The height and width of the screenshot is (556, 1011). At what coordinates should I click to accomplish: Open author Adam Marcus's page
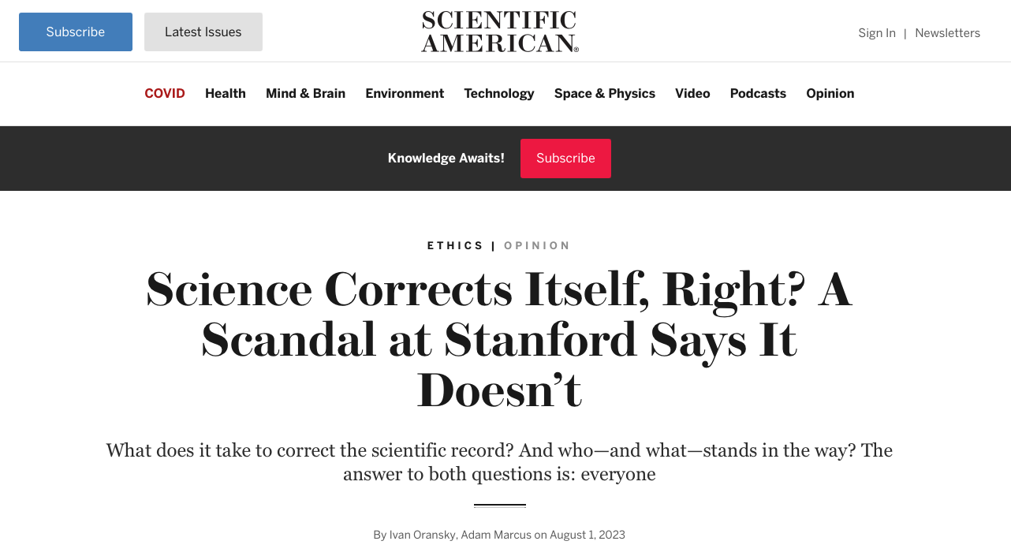pos(496,535)
